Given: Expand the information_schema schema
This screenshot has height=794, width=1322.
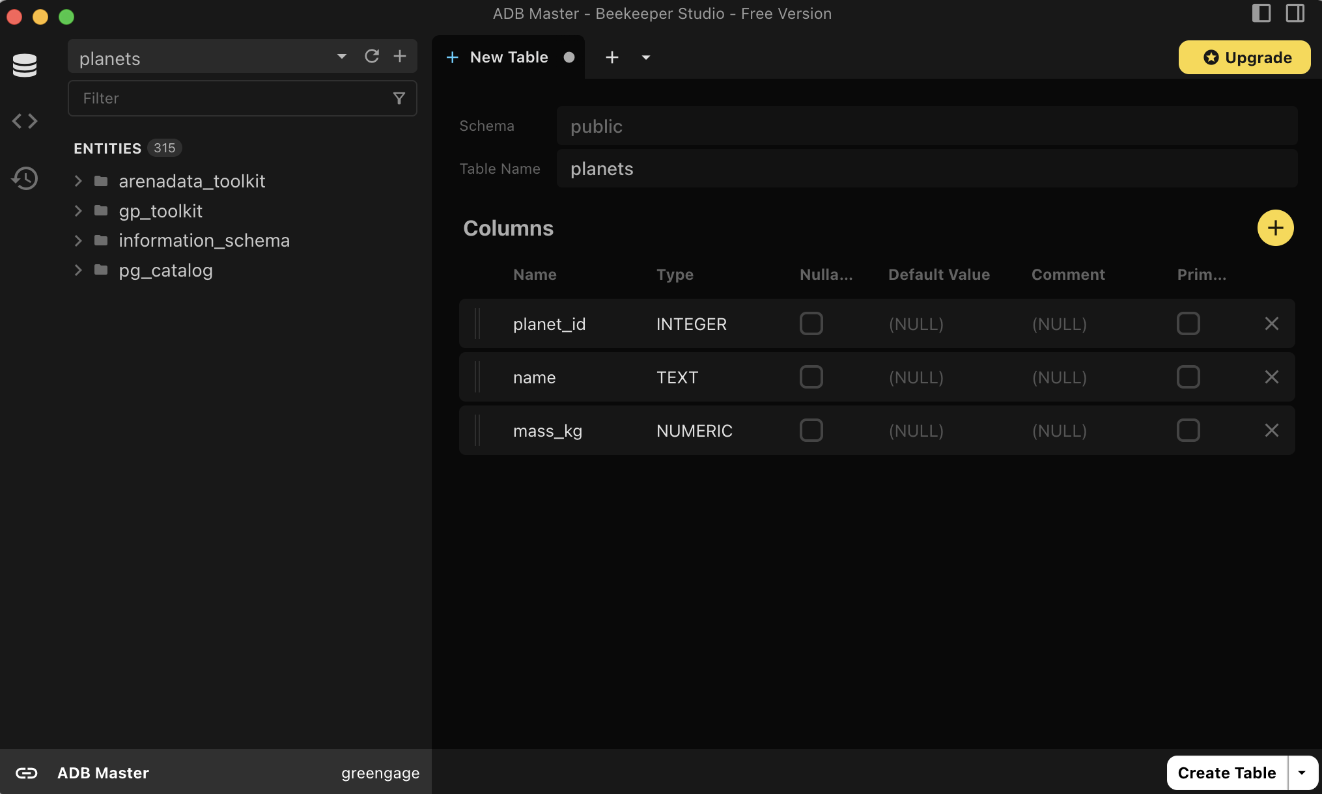Looking at the screenshot, I should coord(78,240).
